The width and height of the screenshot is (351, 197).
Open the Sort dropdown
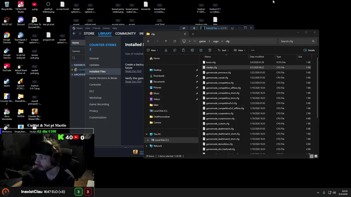coord(223,50)
